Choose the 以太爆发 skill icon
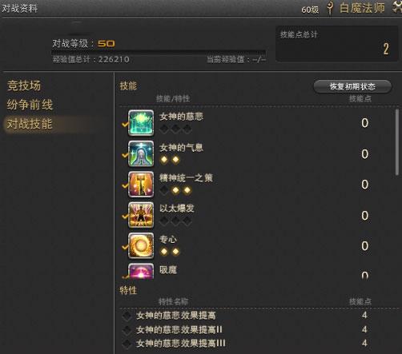Viewport: 402px width, 354px height. point(141,215)
